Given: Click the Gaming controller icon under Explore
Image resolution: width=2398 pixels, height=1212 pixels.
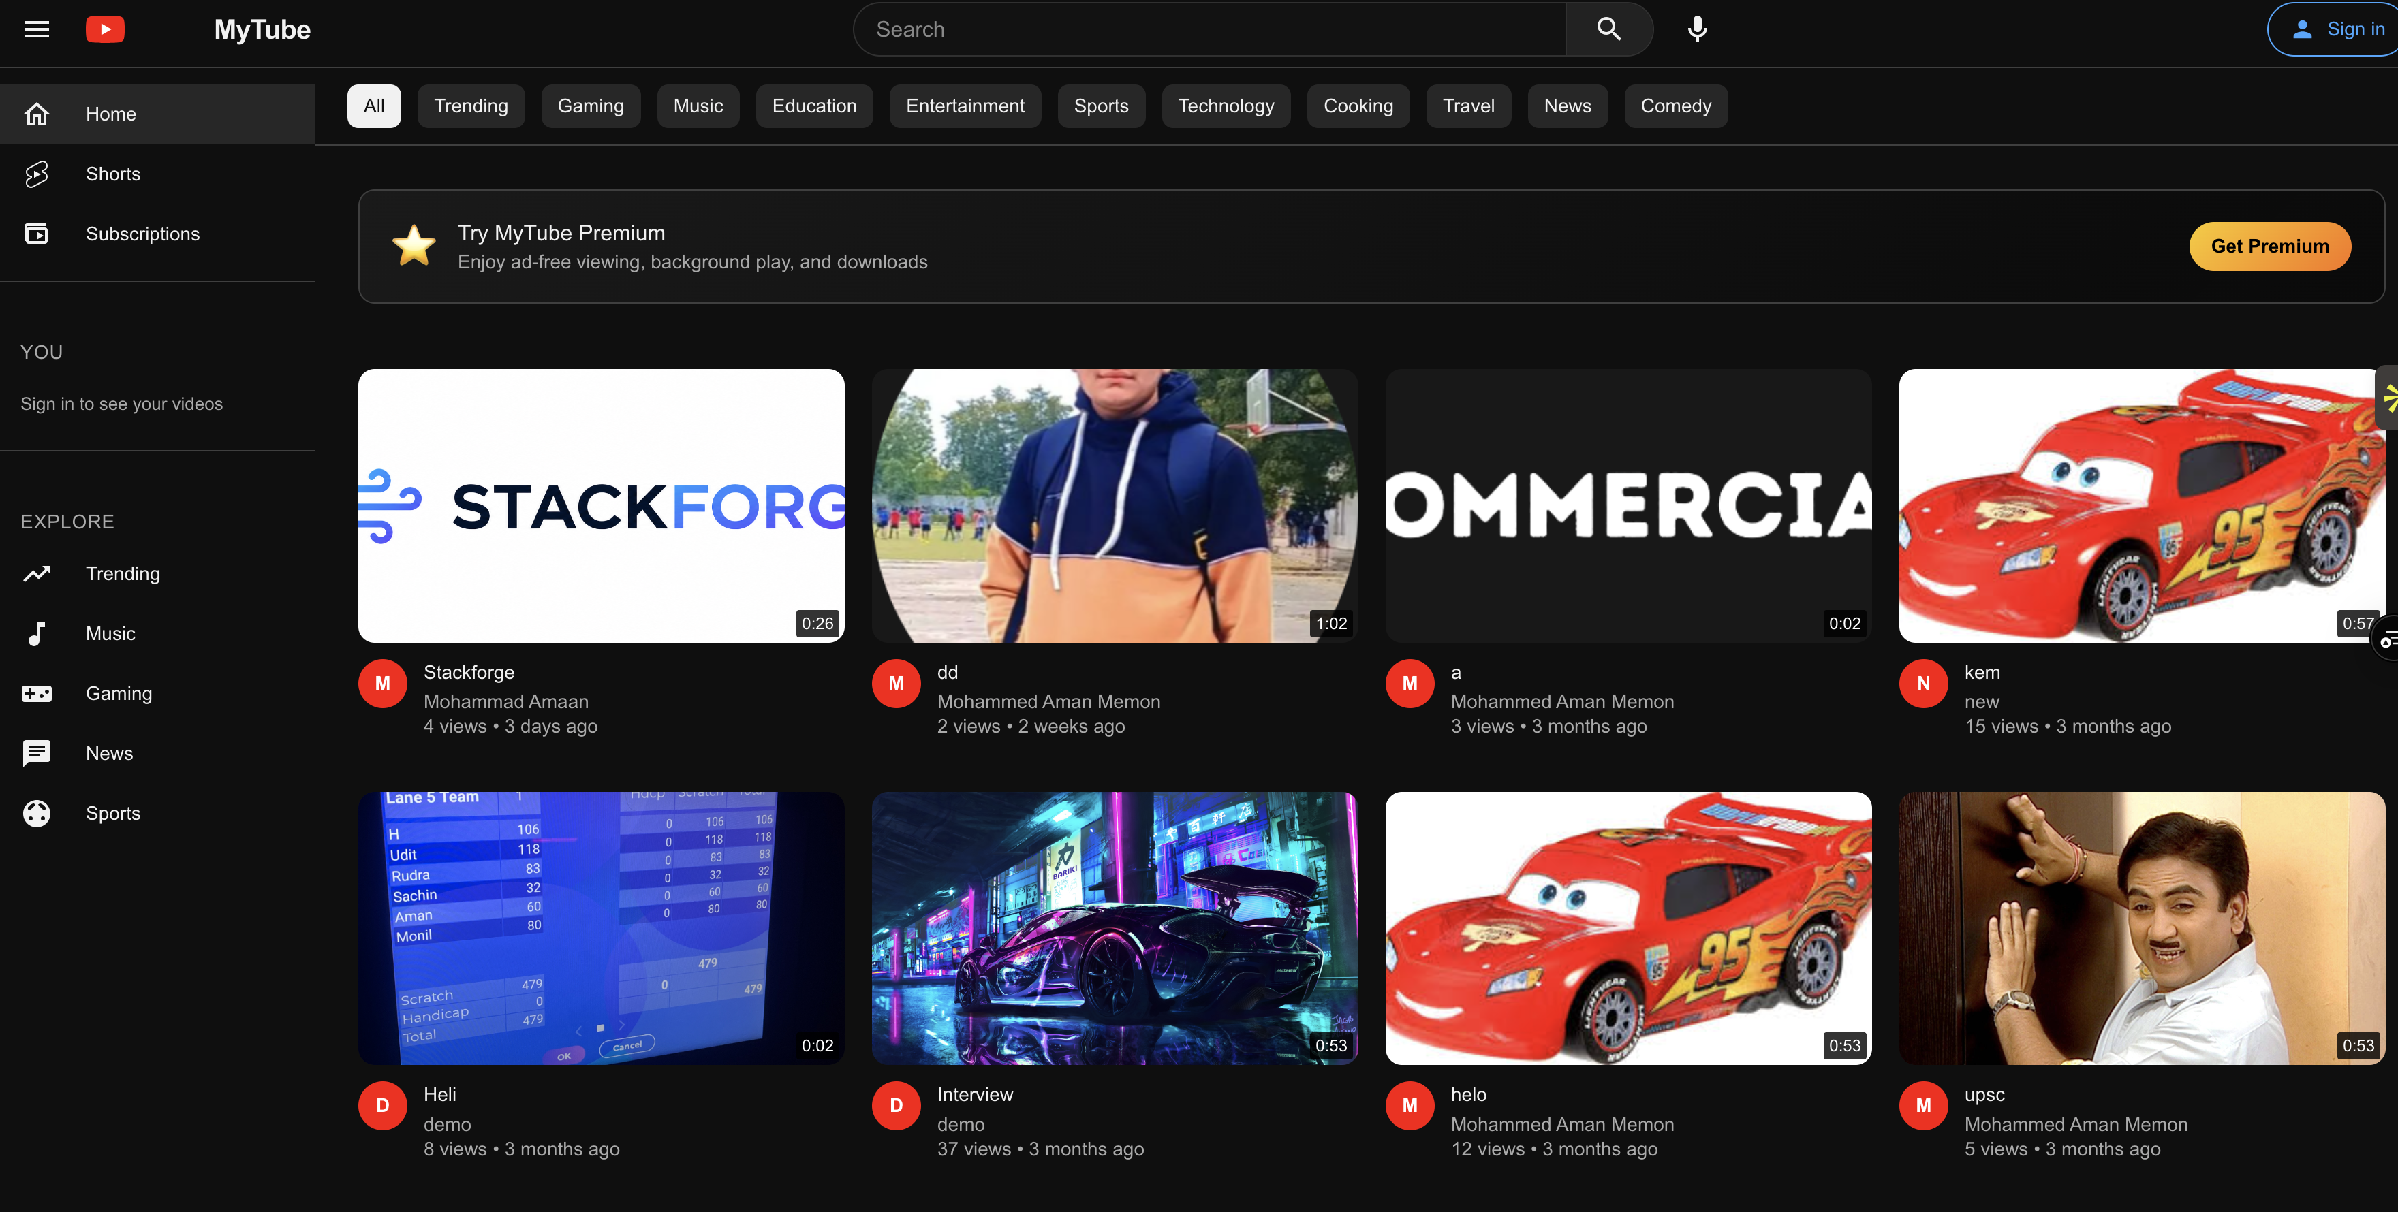Looking at the screenshot, I should click(36, 694).
